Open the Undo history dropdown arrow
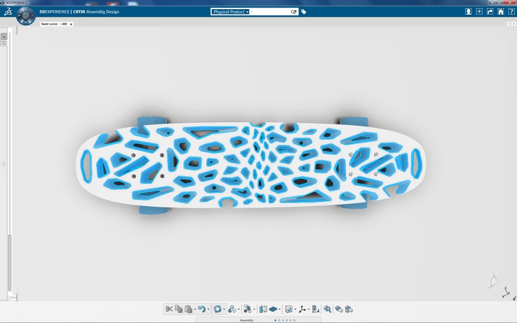The image size is (517, 323). pyautogui.click(x=208, y=309)
